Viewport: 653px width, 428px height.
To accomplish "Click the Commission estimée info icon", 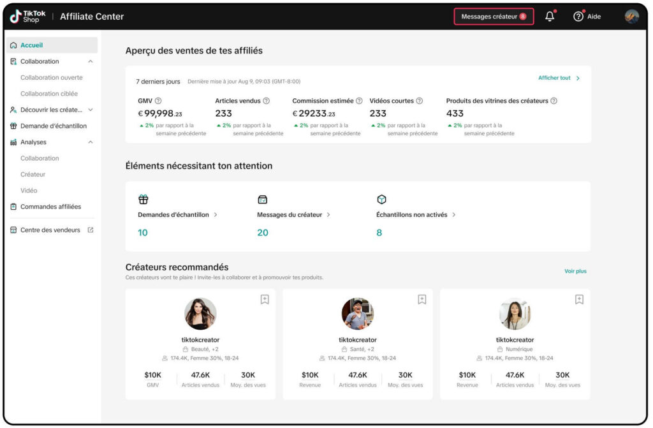I will [x=359, y=101].
